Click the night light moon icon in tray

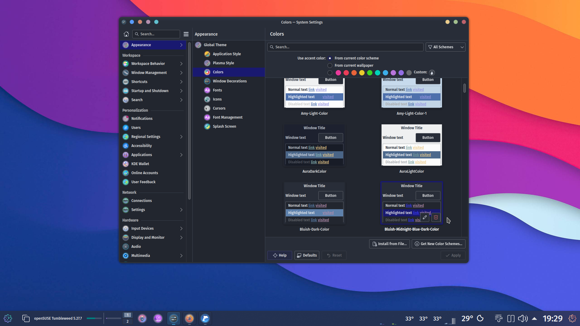point(480,318)
